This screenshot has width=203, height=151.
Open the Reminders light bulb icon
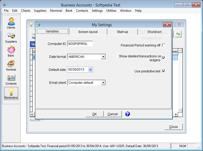(x=11, y=93)
